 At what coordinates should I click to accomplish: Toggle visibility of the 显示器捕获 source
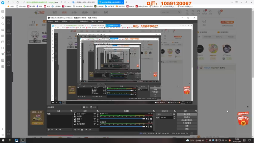tap(94, 124)
